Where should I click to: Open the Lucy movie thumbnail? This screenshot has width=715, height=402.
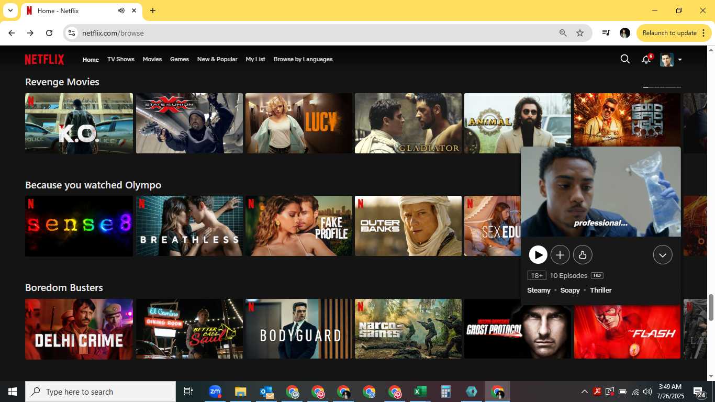(x=299, y=124)
